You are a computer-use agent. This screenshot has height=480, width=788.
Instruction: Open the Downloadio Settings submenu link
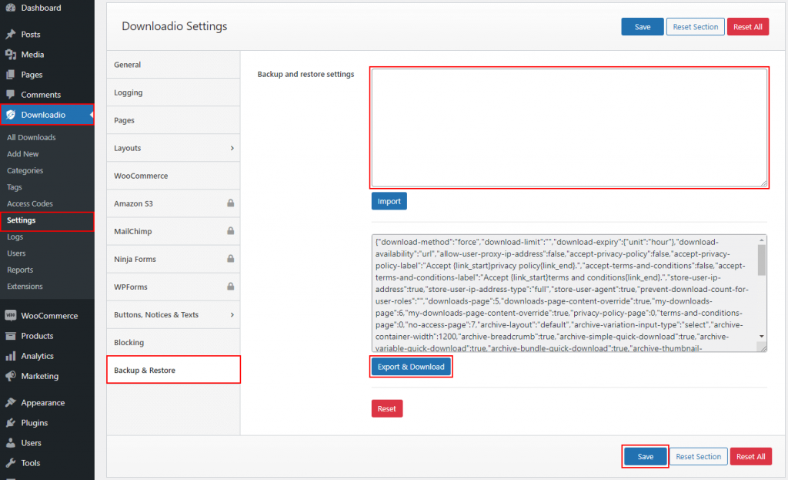point(21,220)
